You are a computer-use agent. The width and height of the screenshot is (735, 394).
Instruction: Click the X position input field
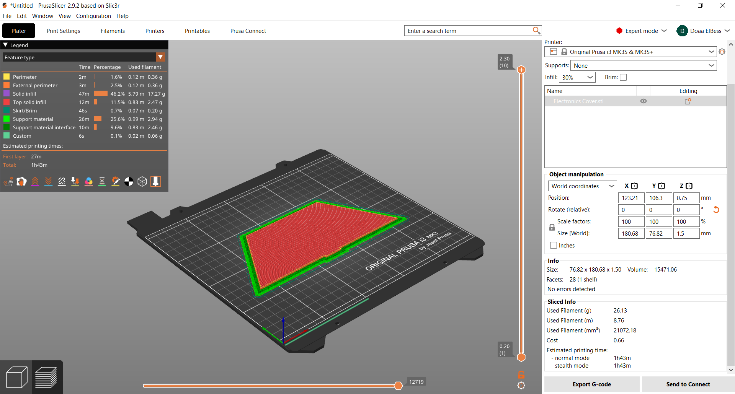pos(631,198)
